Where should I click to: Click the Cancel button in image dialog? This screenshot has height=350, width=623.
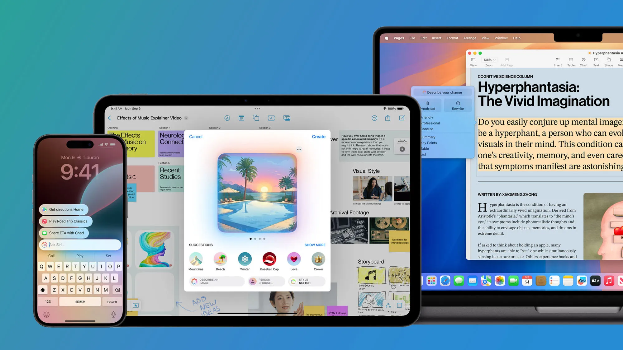pyautogui.click(x=196, y=136)
